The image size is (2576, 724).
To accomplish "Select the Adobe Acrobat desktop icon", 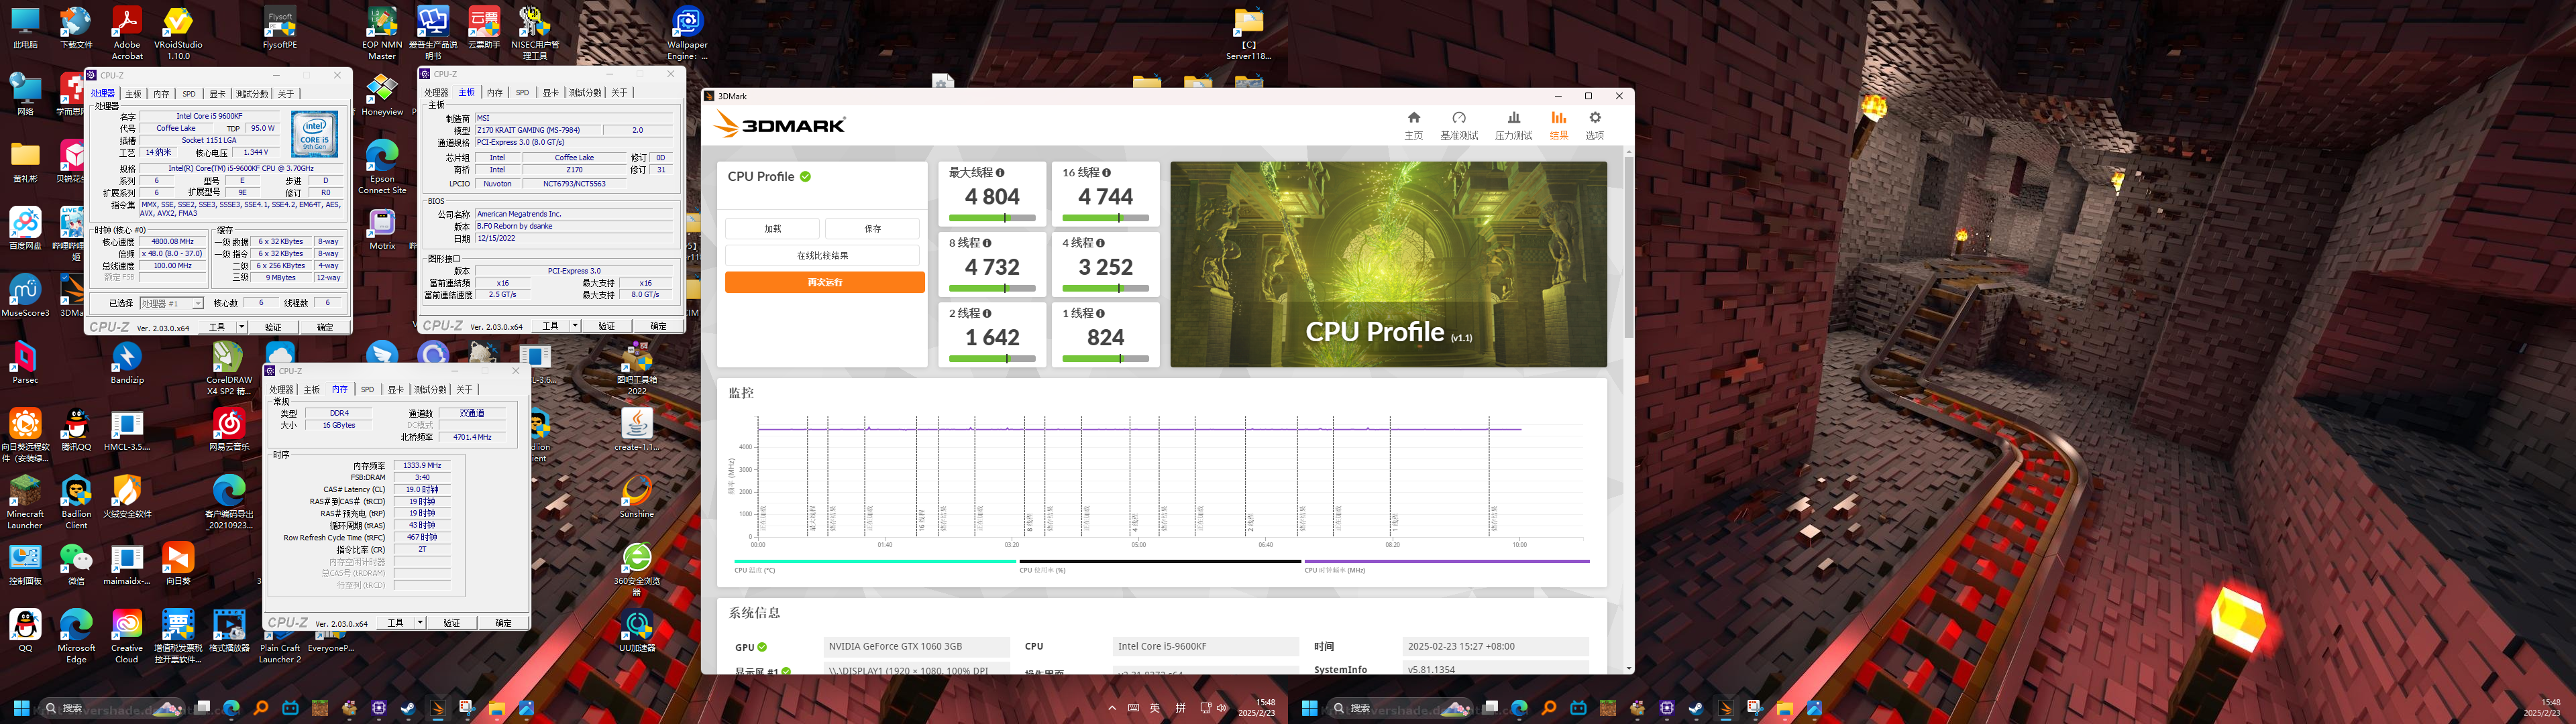I will coord(126,33).
